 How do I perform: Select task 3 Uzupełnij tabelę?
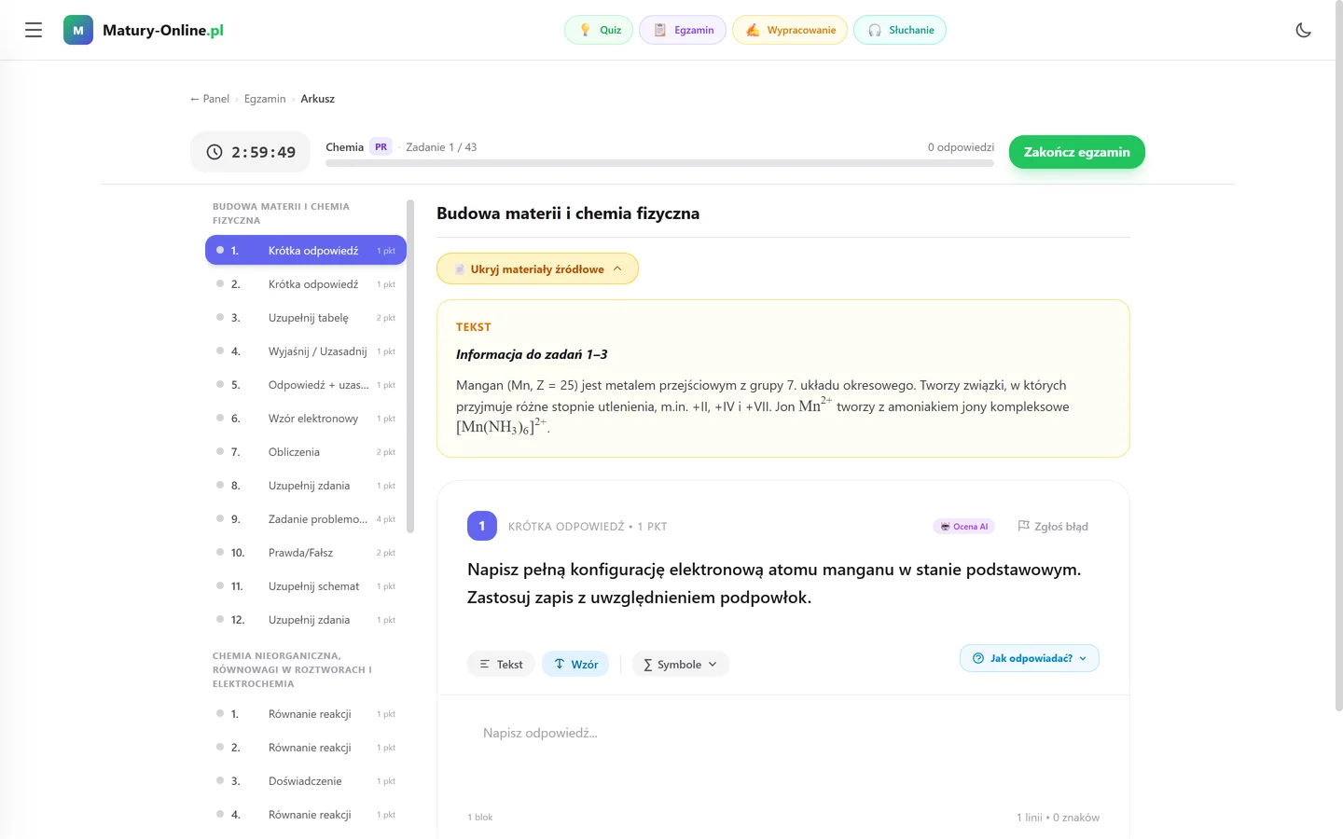(x=306, y=318)
